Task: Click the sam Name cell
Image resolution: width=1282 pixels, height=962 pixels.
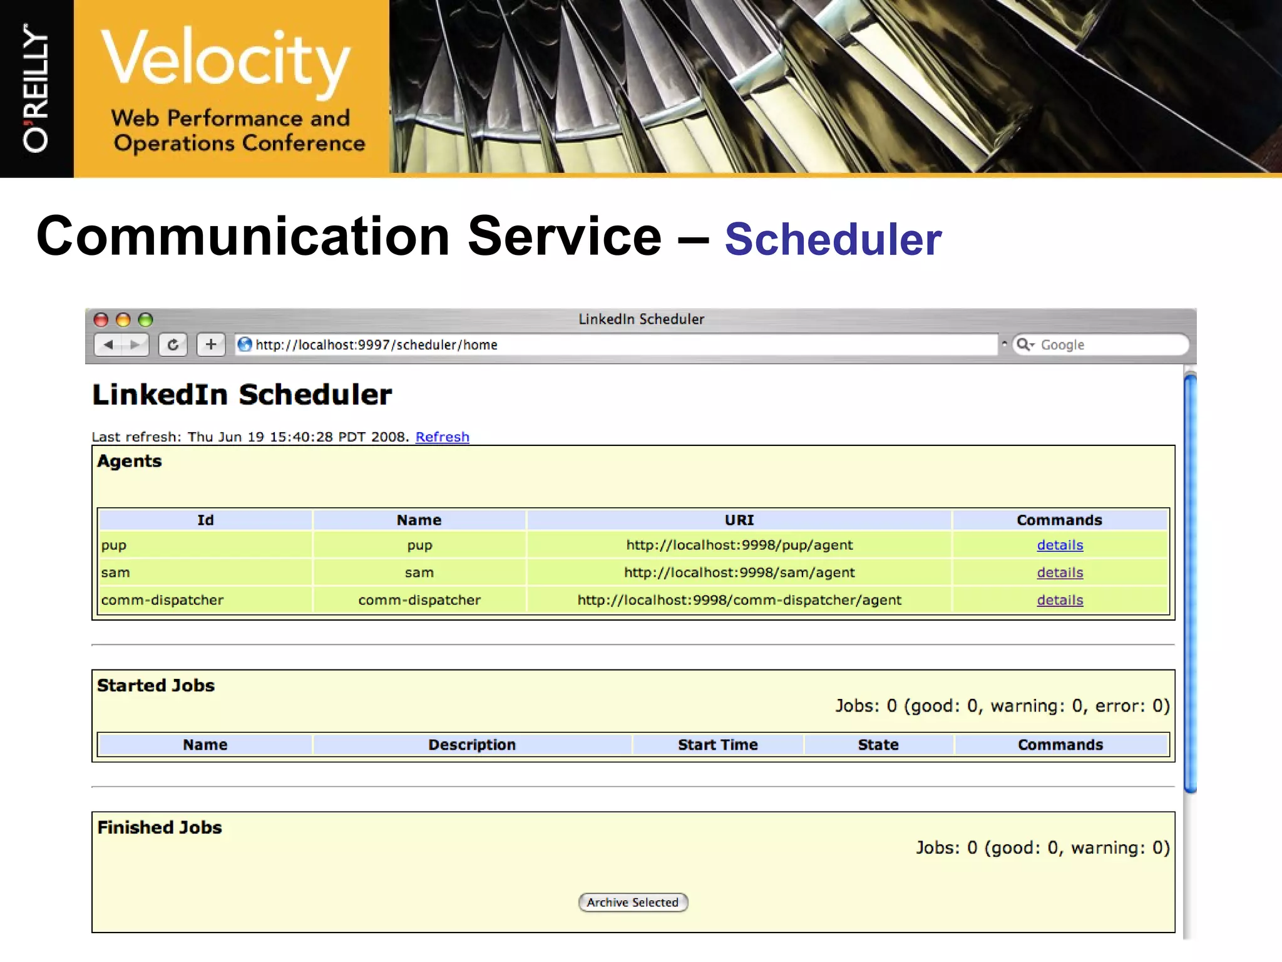Action: pos(419,572)
